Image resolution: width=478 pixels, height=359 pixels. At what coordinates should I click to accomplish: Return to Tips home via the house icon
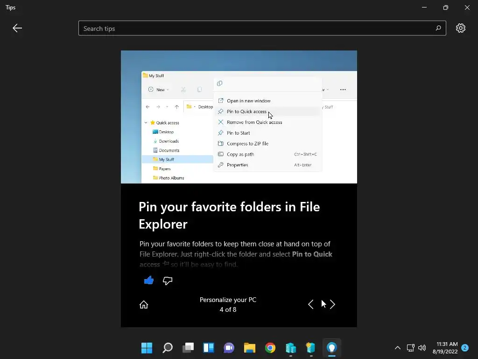(x=144, y=304)
